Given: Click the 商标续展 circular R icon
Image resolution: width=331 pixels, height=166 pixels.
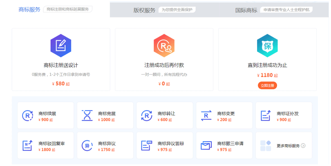Looking at the screenshot, I should pos(28,115).
